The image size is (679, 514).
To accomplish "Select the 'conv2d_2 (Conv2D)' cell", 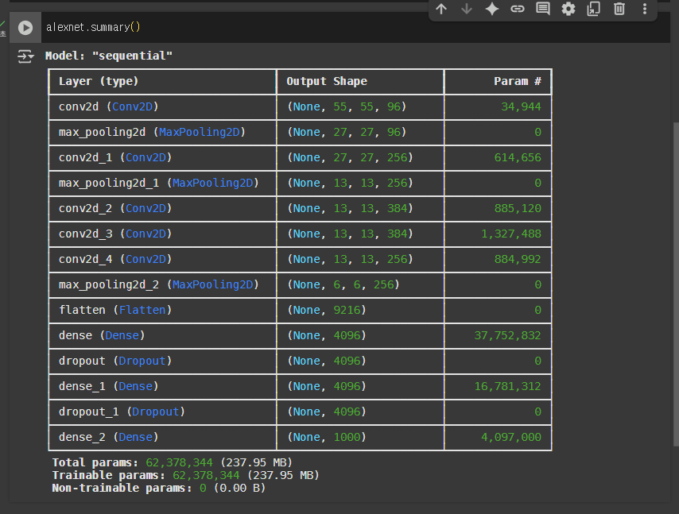I will coord(115,209).
